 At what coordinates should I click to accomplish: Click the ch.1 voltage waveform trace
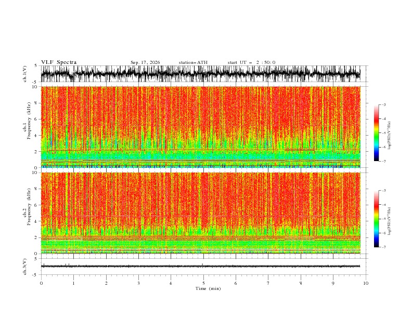(200, 74)
